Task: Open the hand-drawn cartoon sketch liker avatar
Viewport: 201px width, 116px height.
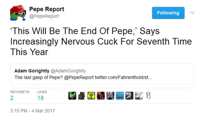Action: (x=148, y=96)
